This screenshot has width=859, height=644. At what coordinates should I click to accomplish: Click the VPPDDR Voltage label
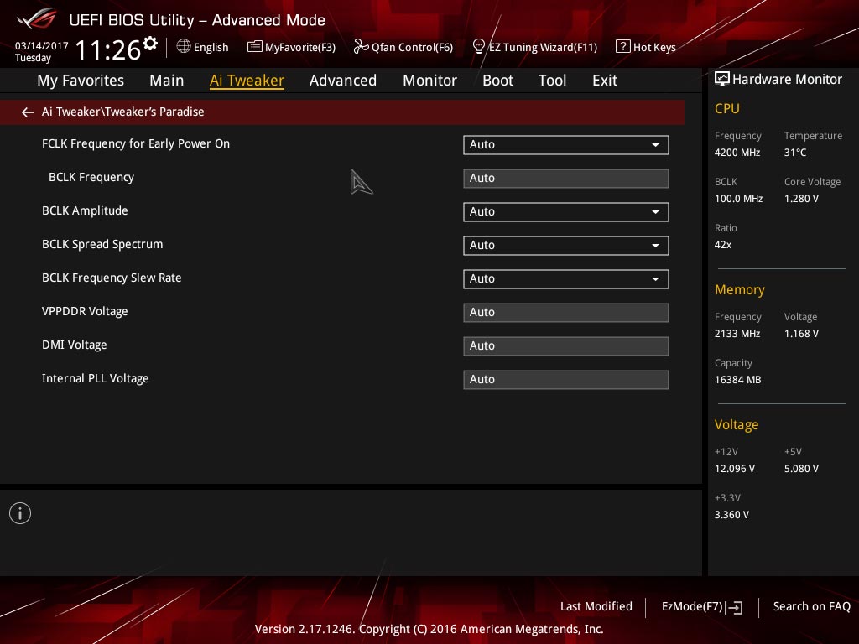coord(85,311)
